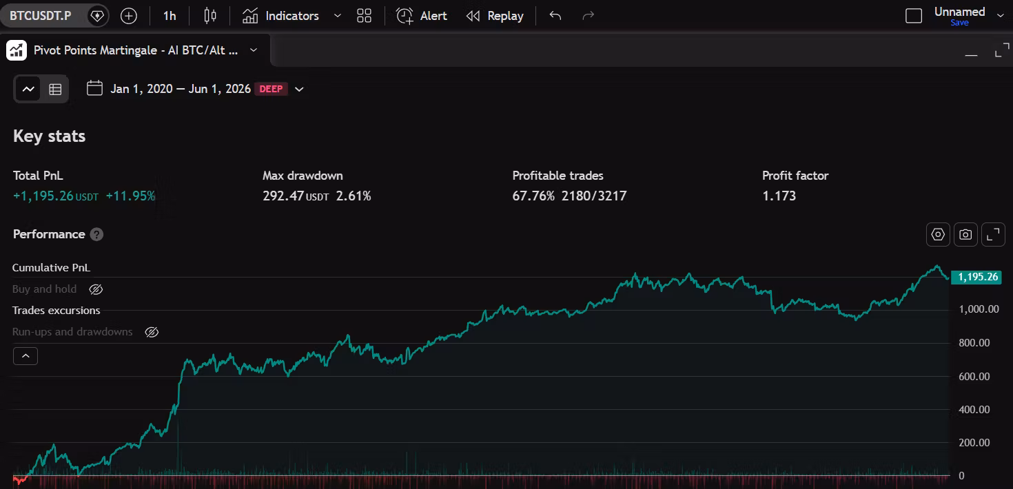Click the 2180/3217 trades count
The width and height of the screenshot is (1013, 489).
(x=594, y=196)
